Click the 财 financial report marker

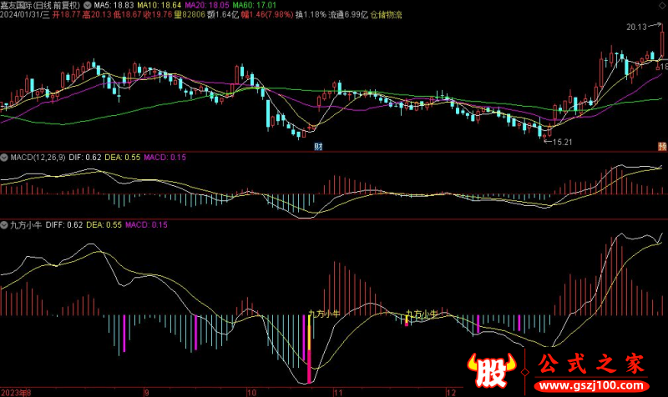(x=317, y=147)
